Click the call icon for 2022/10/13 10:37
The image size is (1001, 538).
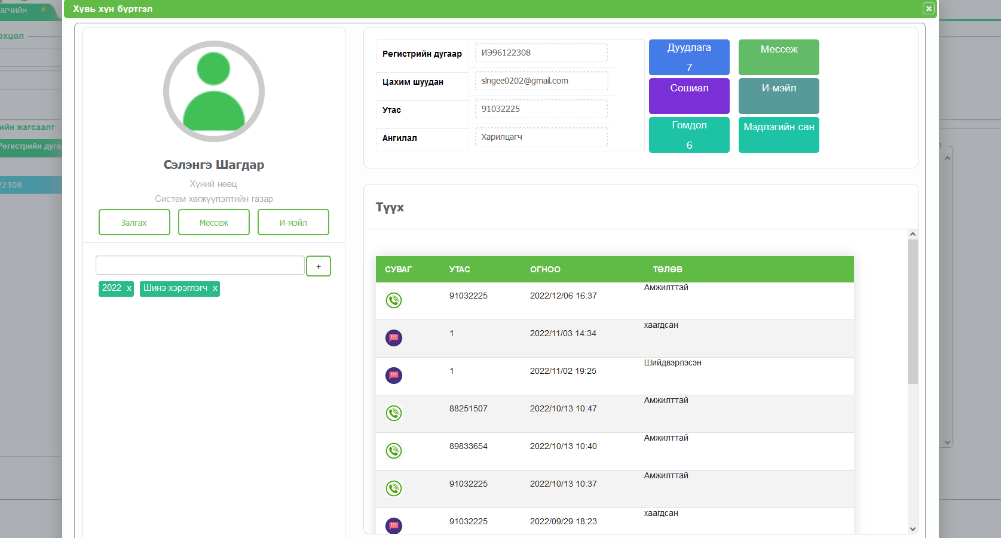click(x=394, y=488)
